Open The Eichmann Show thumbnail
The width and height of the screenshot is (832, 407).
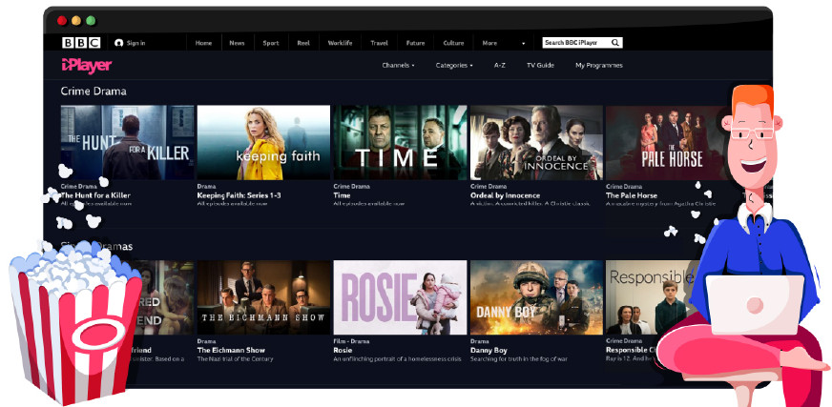[263, 297]
